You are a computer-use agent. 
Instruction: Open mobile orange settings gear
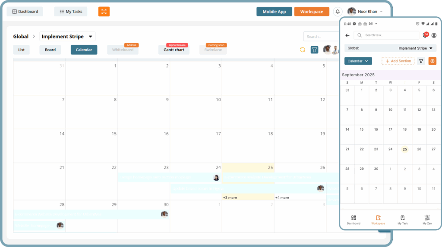point(432,61)
